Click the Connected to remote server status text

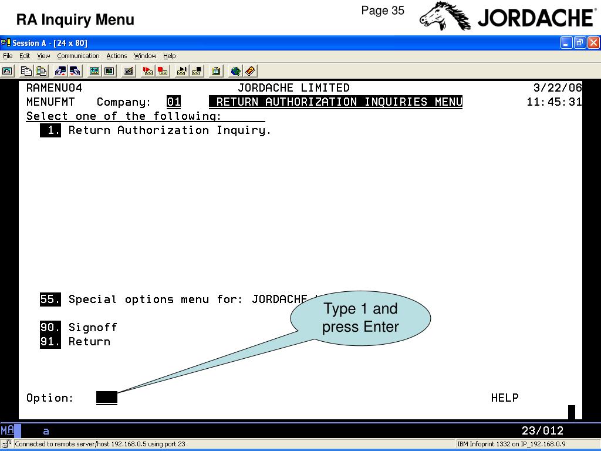(x=100, y=444)
